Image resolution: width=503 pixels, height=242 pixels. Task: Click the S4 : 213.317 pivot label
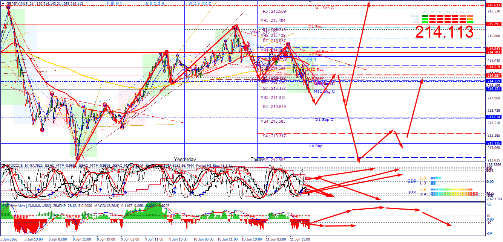point(274,136)
